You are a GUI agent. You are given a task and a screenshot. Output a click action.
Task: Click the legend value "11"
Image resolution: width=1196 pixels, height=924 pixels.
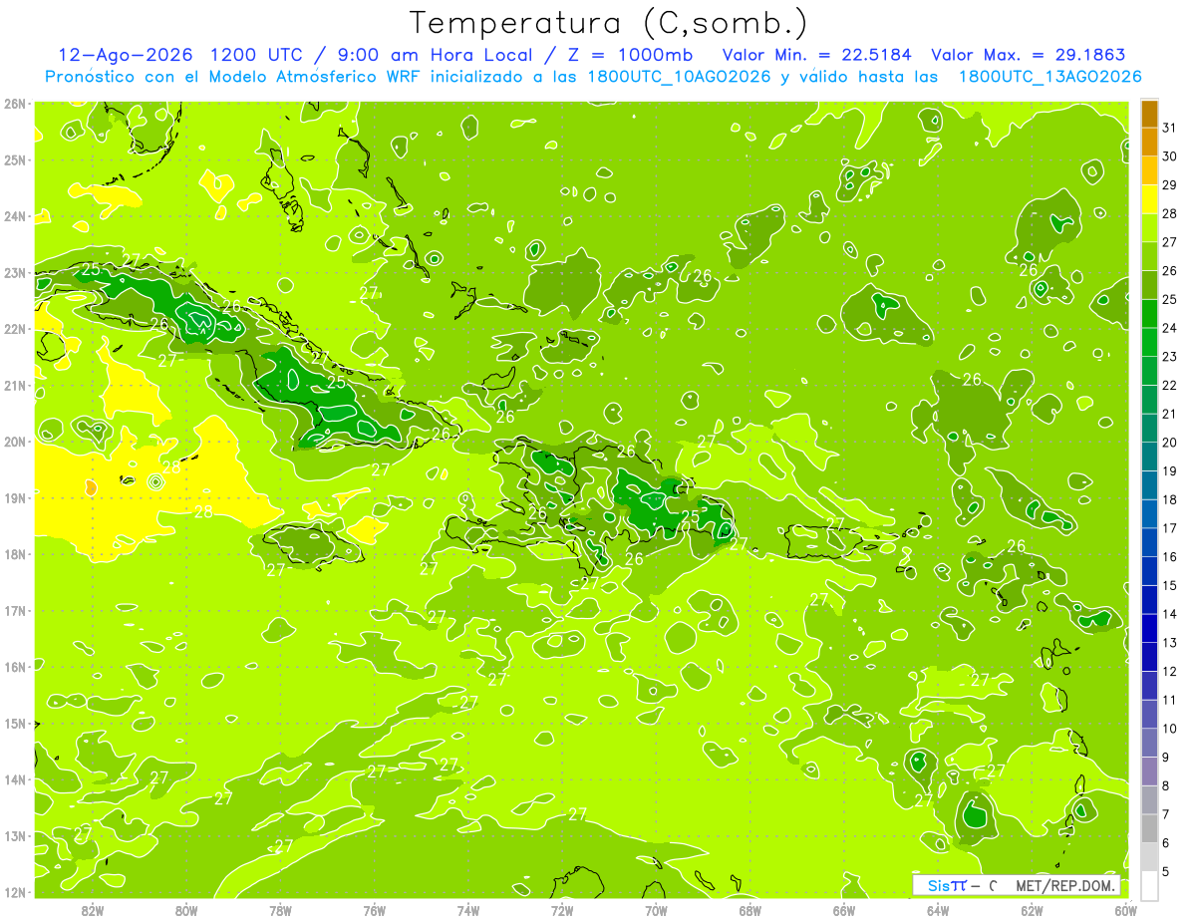pos(1170,701)
